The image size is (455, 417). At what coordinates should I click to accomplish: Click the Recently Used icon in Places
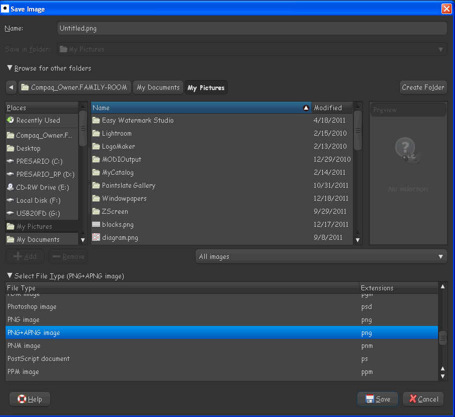coord(11,120)
